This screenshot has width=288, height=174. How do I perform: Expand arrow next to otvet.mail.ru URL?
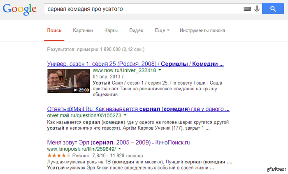(x=125, y=115)
